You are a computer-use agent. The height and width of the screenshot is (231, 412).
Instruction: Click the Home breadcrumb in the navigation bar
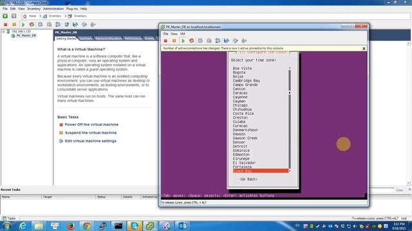pyautogui.click(x=32, y=16)
